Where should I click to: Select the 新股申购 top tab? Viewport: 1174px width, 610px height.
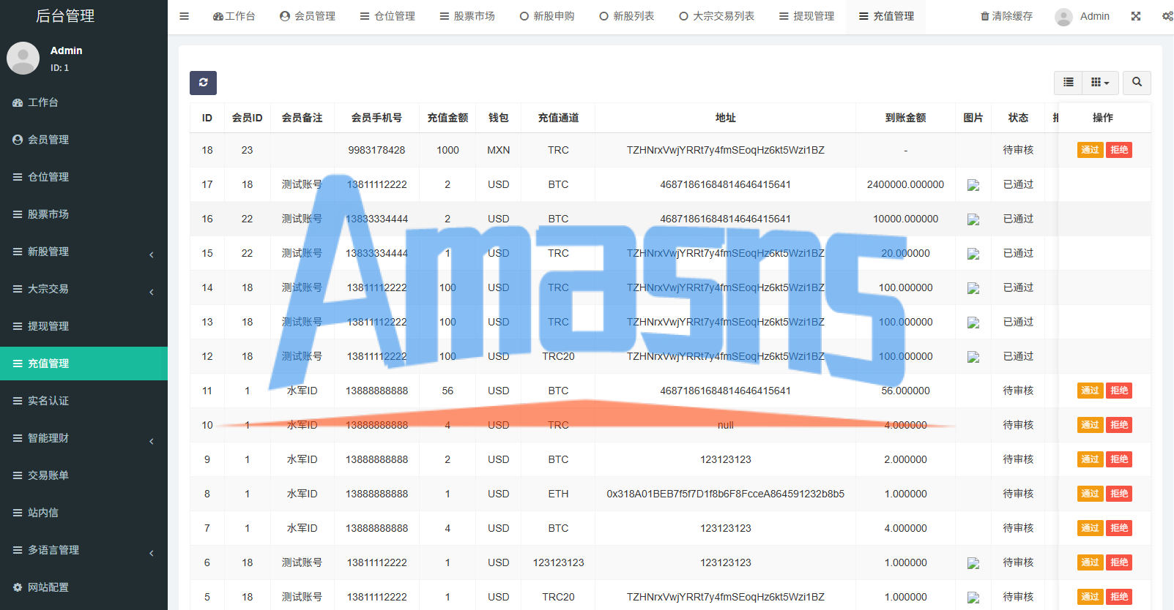coord(547,16)
